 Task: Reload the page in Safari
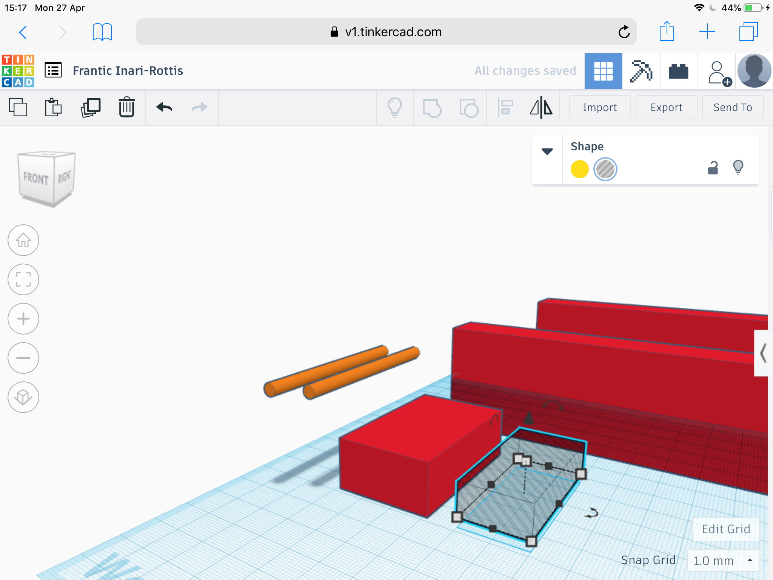tap(624, 32)
